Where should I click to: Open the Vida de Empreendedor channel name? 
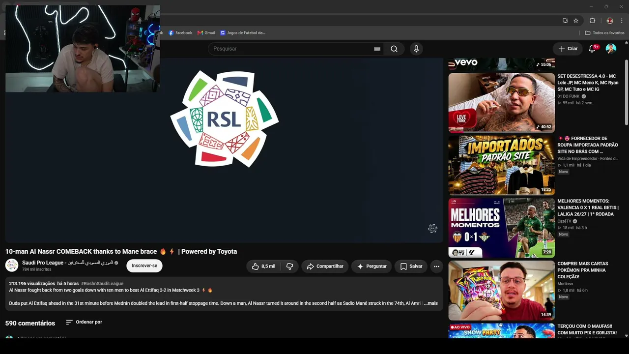tap(588, 159)
